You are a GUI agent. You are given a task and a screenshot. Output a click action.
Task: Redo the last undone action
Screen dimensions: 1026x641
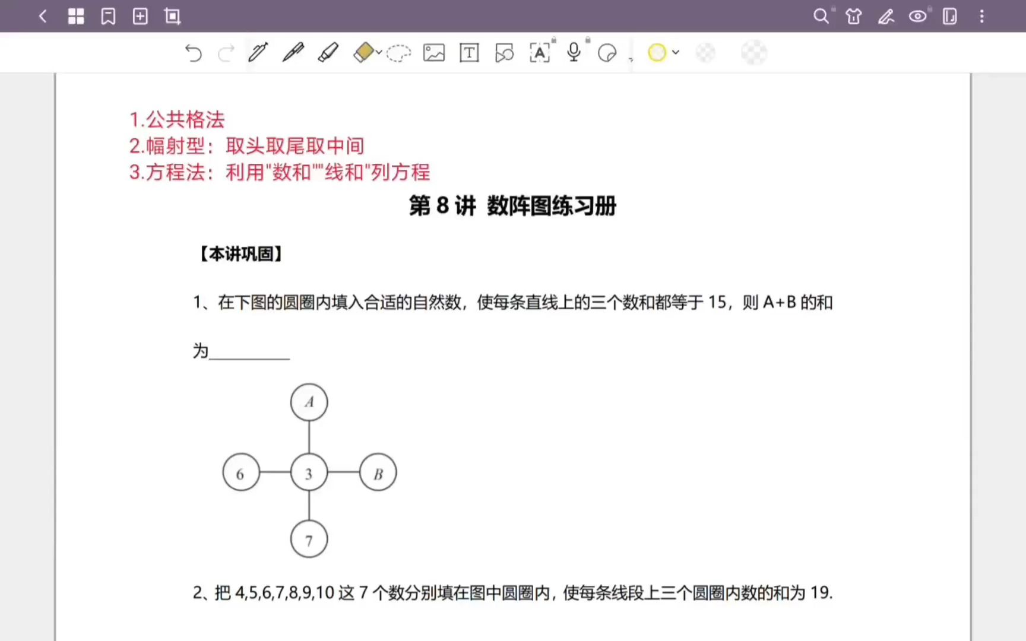click(226, 53)
